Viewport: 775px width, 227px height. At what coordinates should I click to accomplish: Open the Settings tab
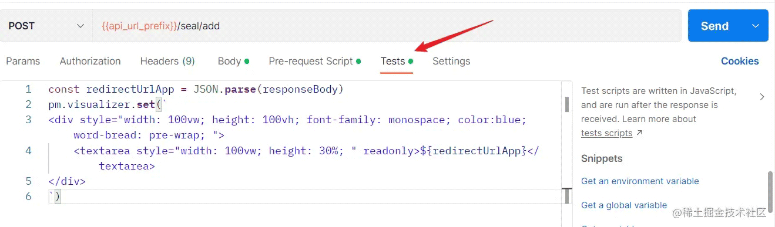451,61
